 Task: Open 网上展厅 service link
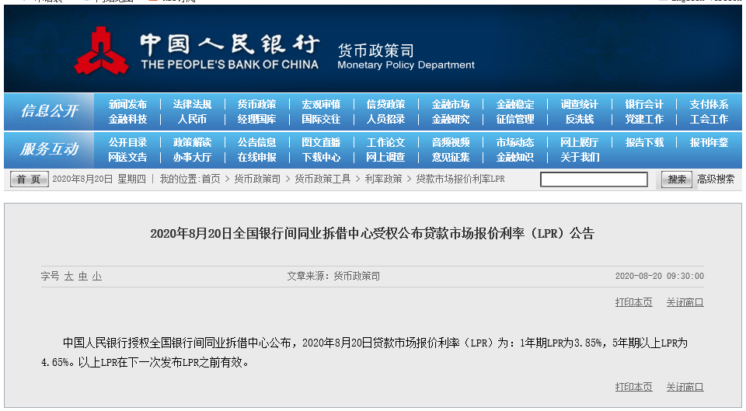580,142
